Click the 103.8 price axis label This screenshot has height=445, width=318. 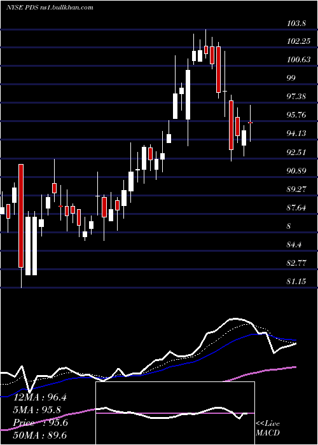296,24
